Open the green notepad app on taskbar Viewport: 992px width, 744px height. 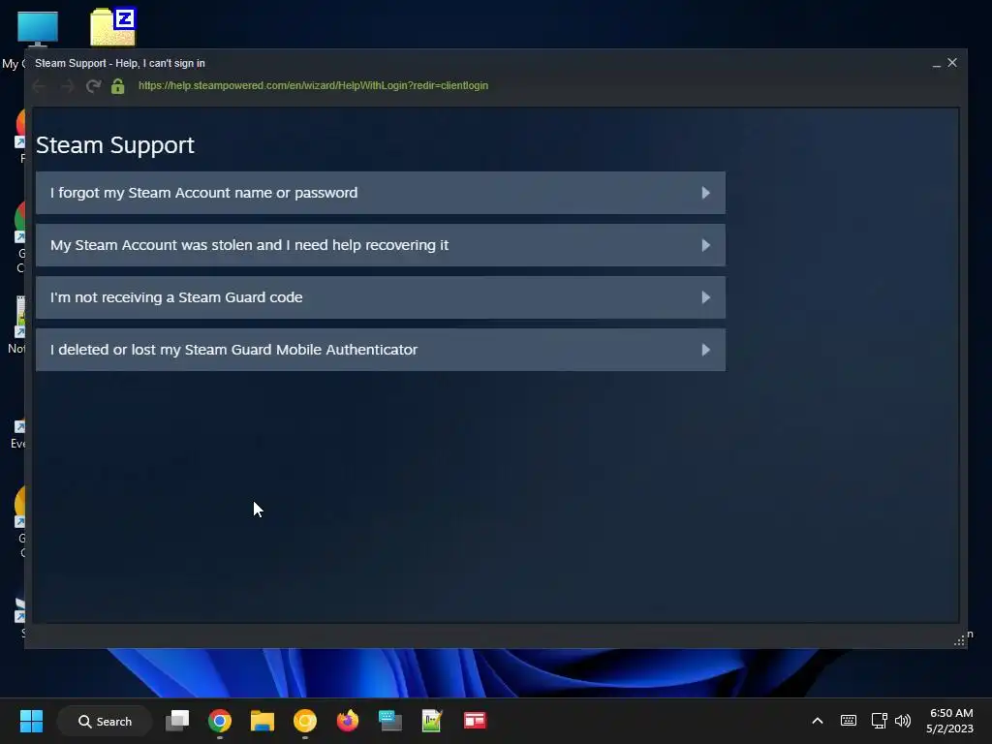432,721
